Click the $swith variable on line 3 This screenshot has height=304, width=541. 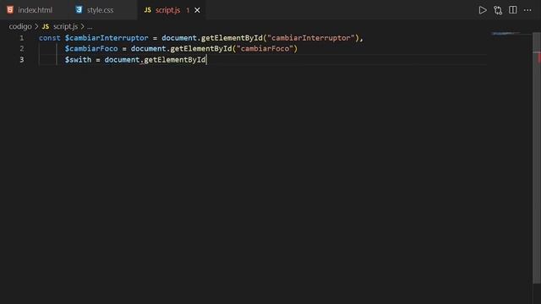pyautogui.click(x=79, y=60)
